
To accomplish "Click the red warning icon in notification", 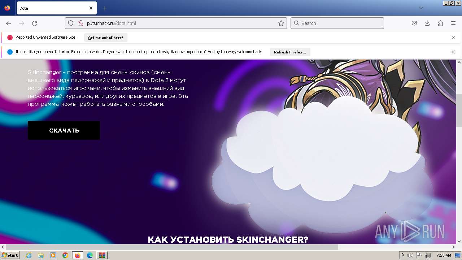I will coord(10,38).
